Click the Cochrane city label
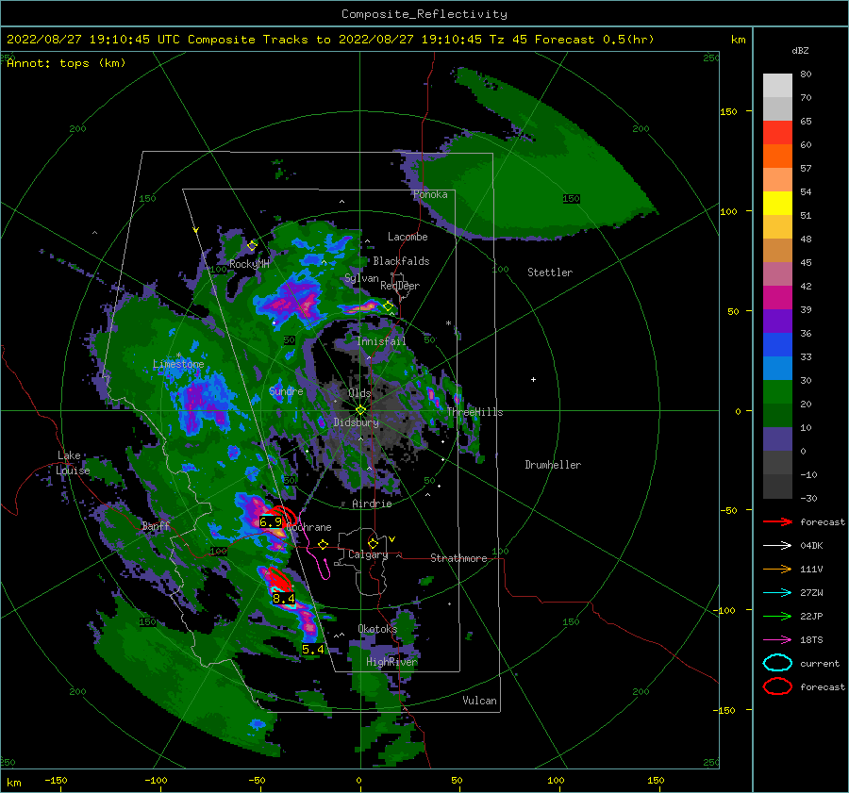The height and width of the screenshot is (793, 849). [x=308, y=527]
